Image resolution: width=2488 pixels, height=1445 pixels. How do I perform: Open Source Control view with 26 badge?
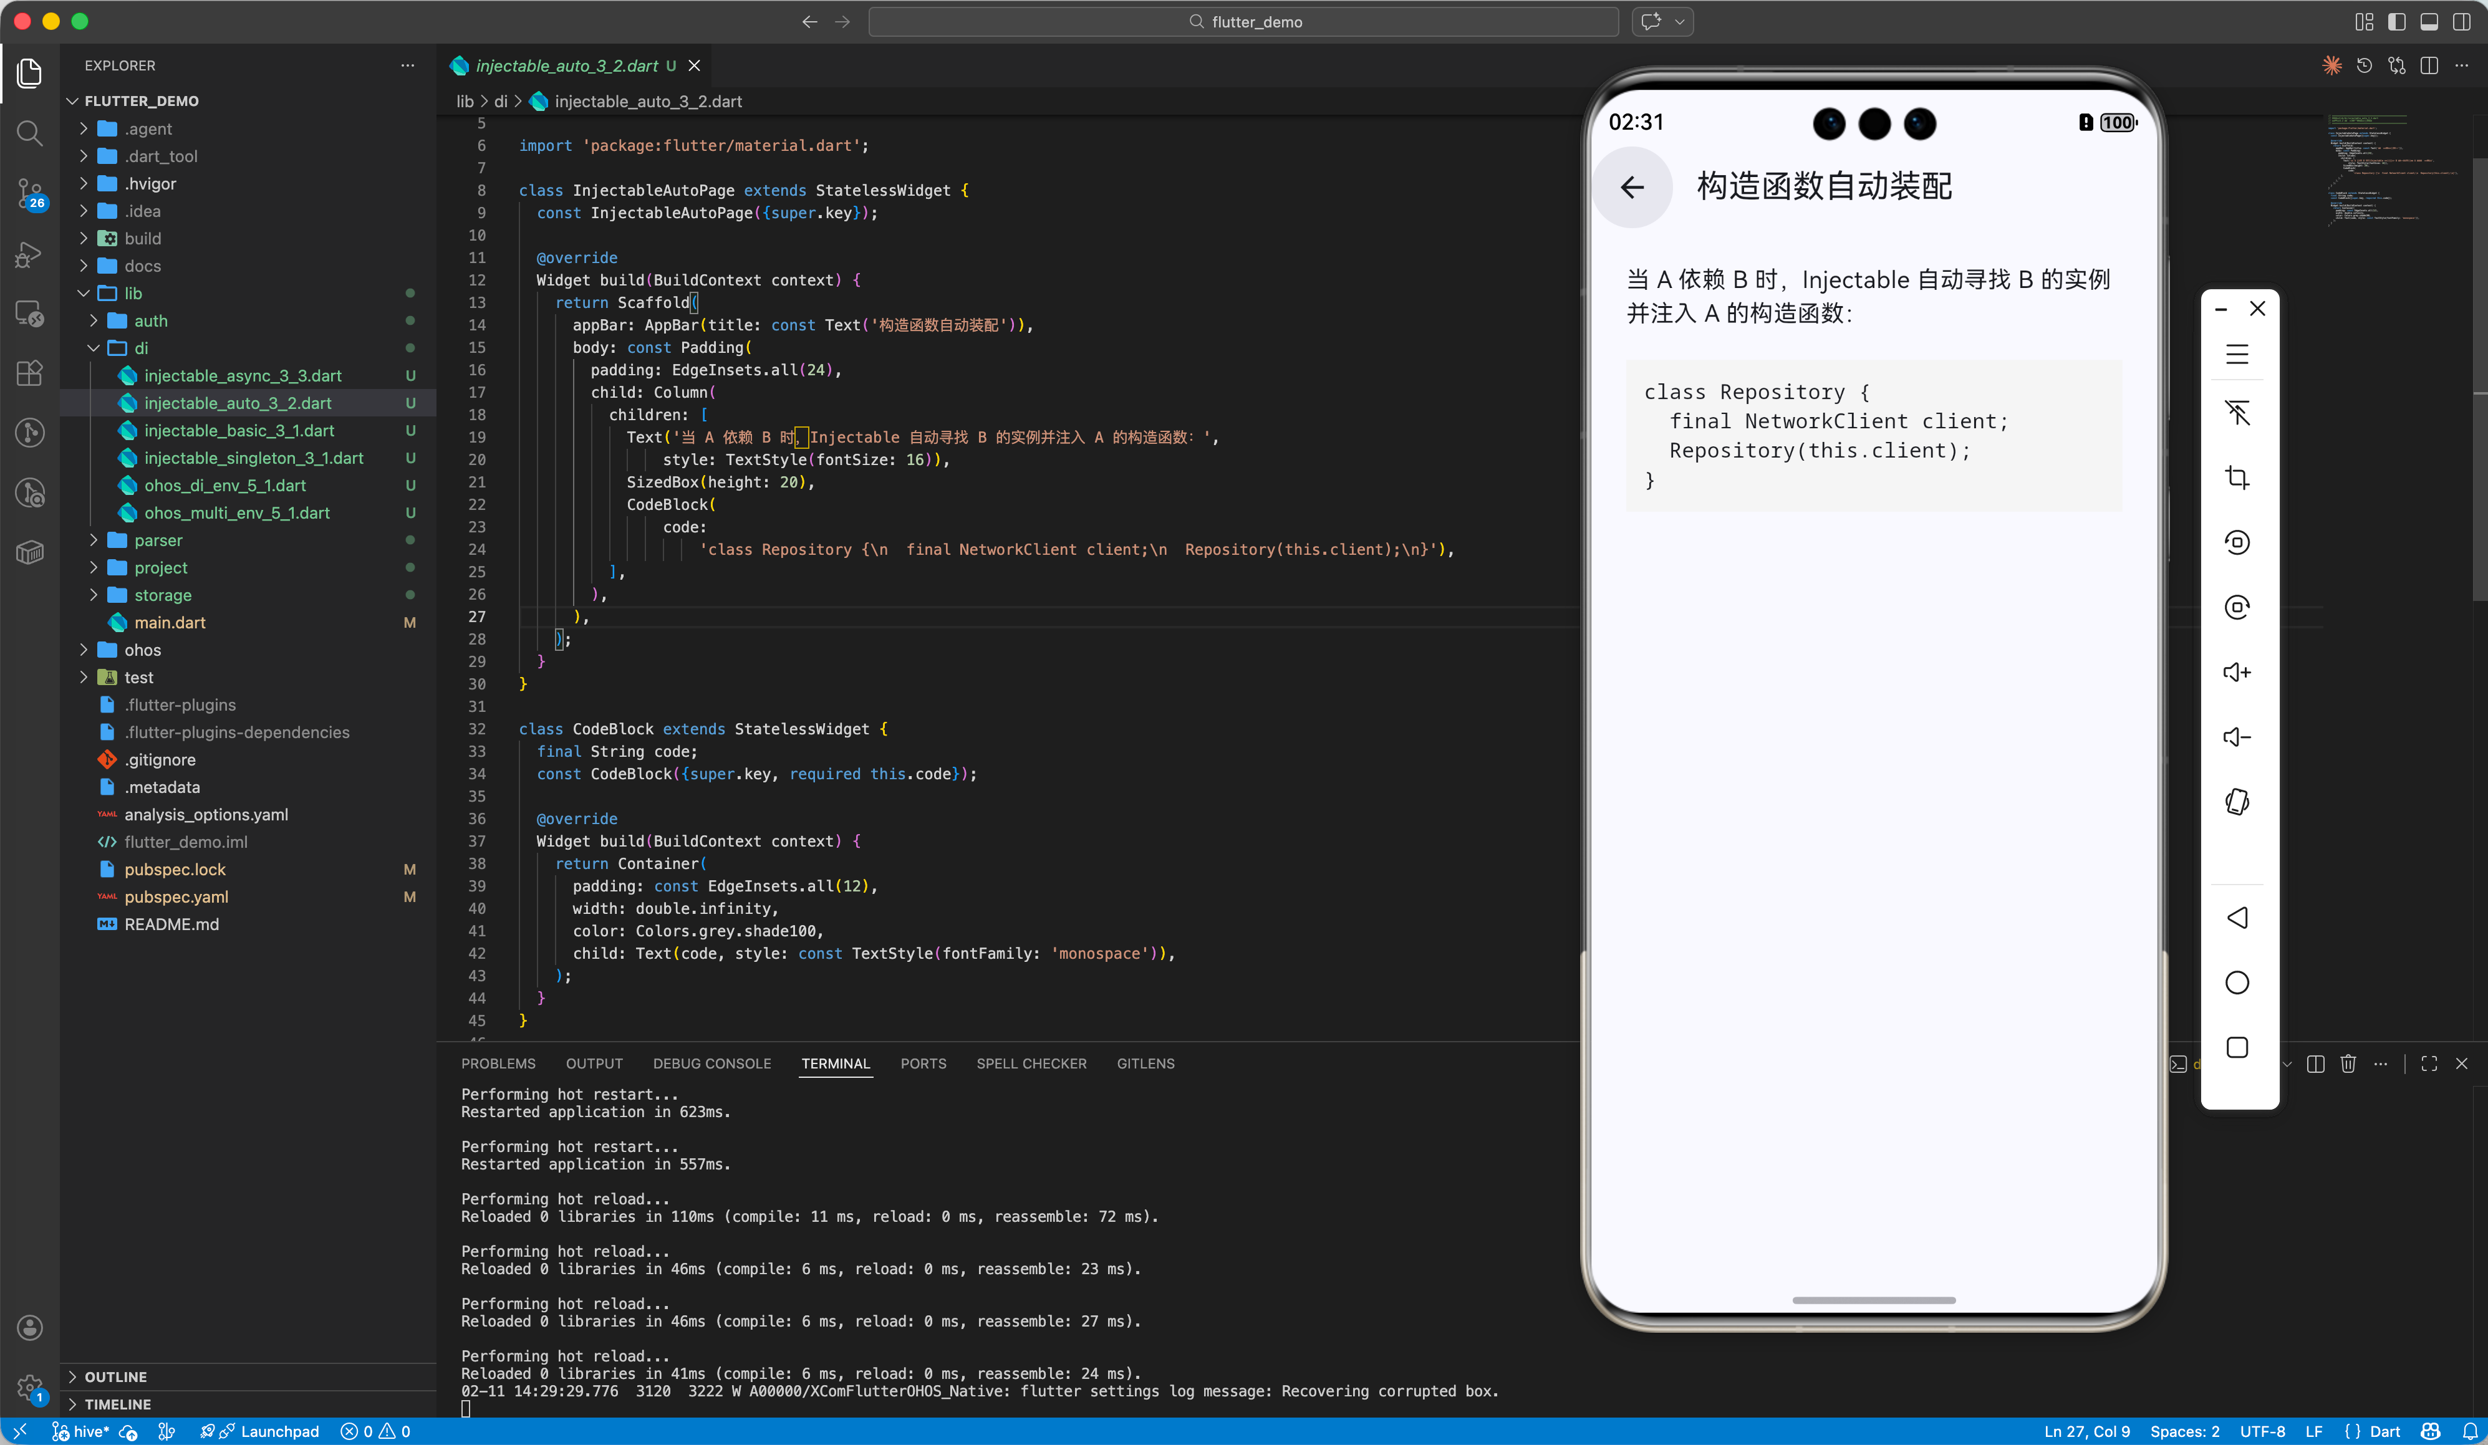pos(30,193)
